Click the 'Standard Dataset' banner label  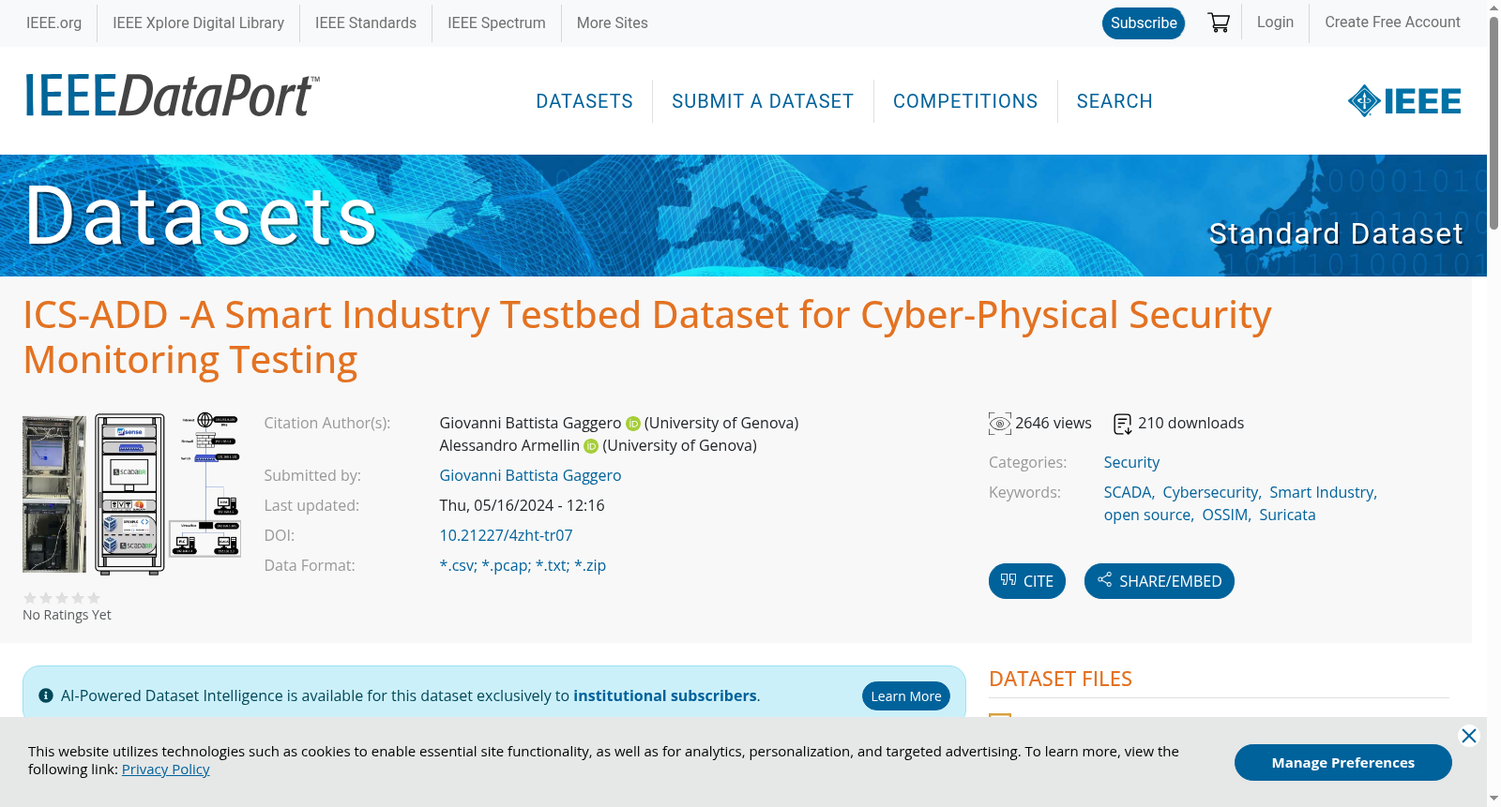click(1336, 233)
